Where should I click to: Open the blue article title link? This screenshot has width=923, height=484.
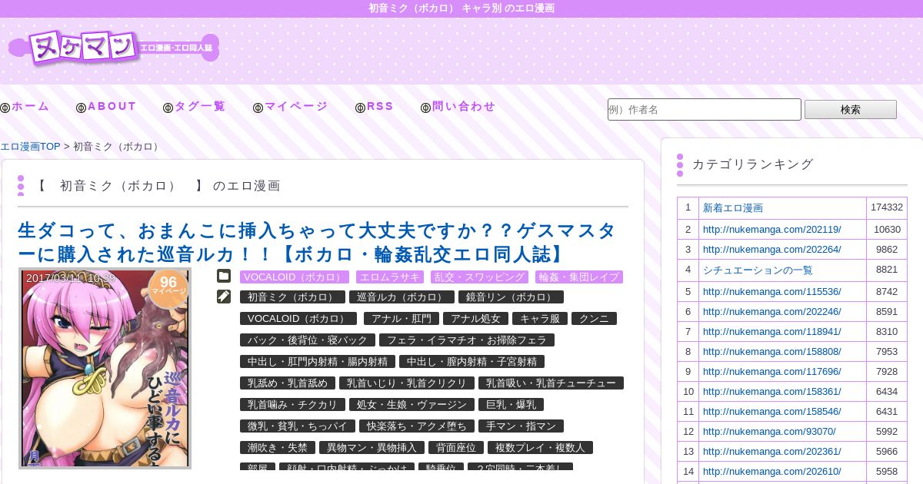pos(317,242)
